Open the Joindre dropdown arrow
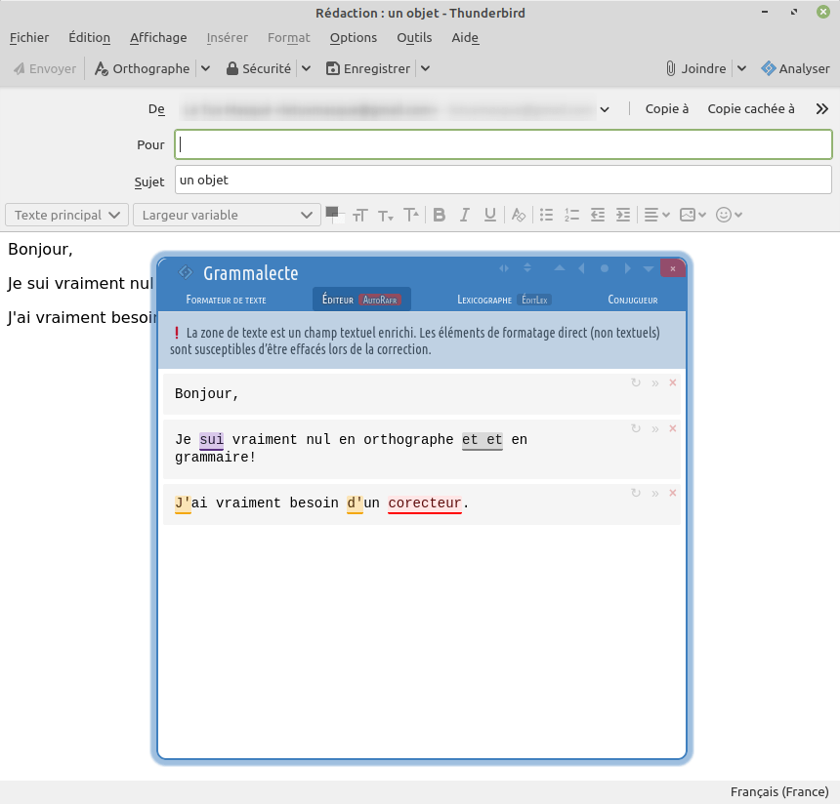 point(741,68)
